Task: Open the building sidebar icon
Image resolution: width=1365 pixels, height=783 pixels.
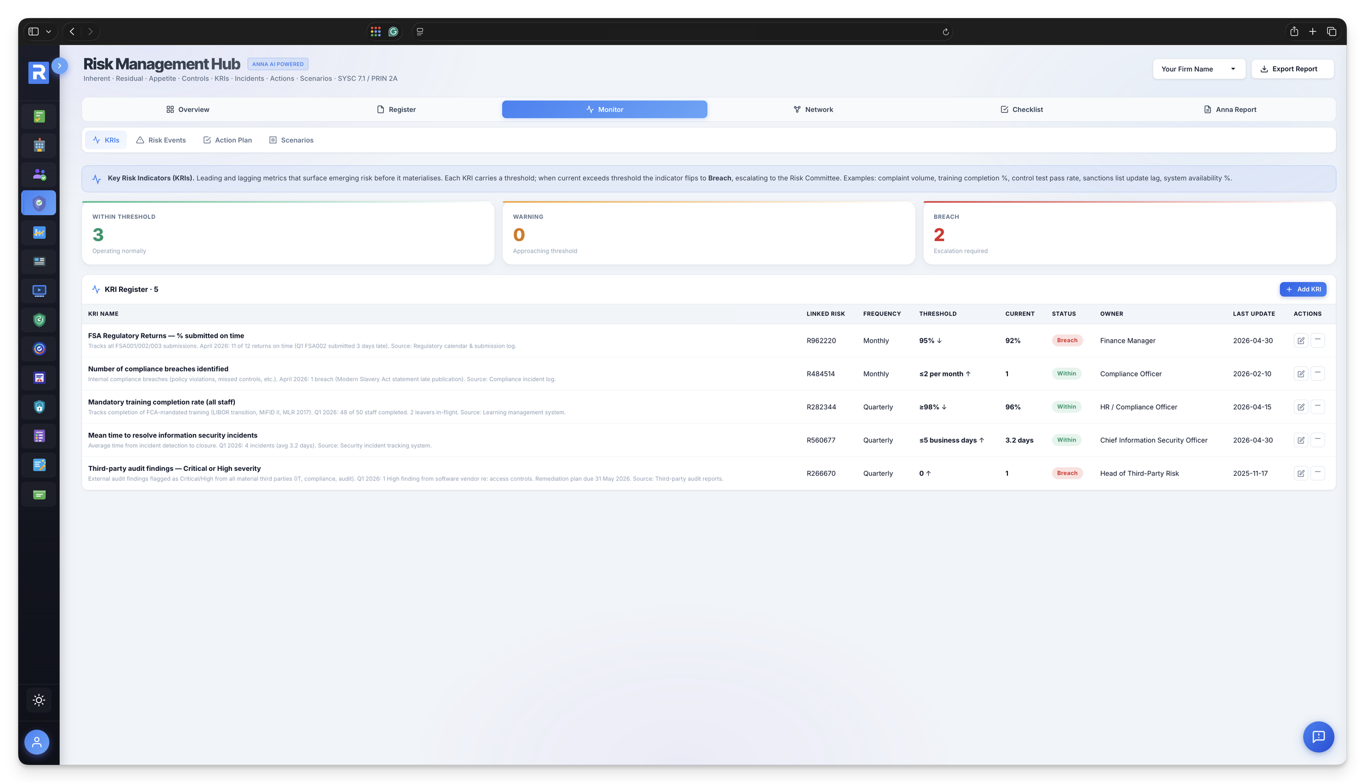Action: click(39, 145)
